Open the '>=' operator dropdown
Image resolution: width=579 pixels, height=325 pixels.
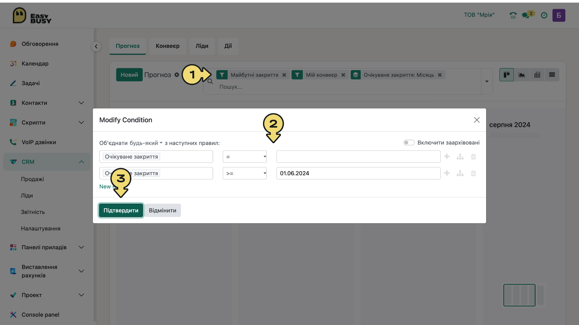point(245,173)
